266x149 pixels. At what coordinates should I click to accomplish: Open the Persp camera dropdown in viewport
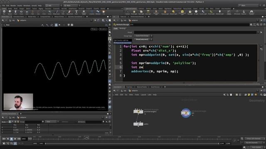click(94, 29)
